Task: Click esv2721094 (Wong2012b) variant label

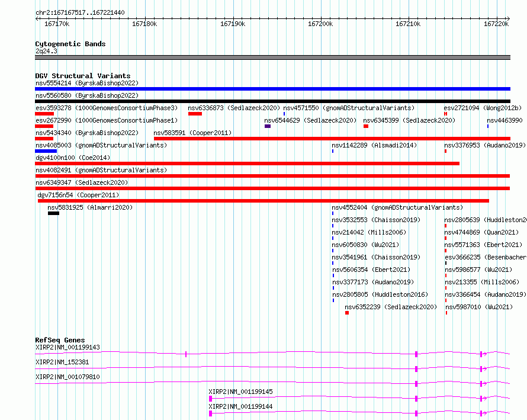Action: [x=483, y=108]
